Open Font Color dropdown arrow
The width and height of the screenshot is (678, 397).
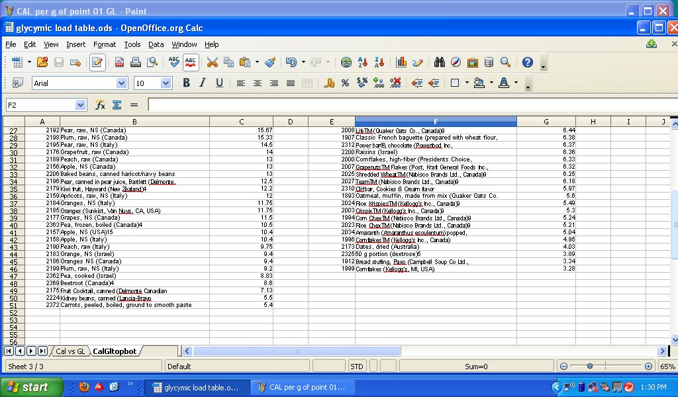516,83
